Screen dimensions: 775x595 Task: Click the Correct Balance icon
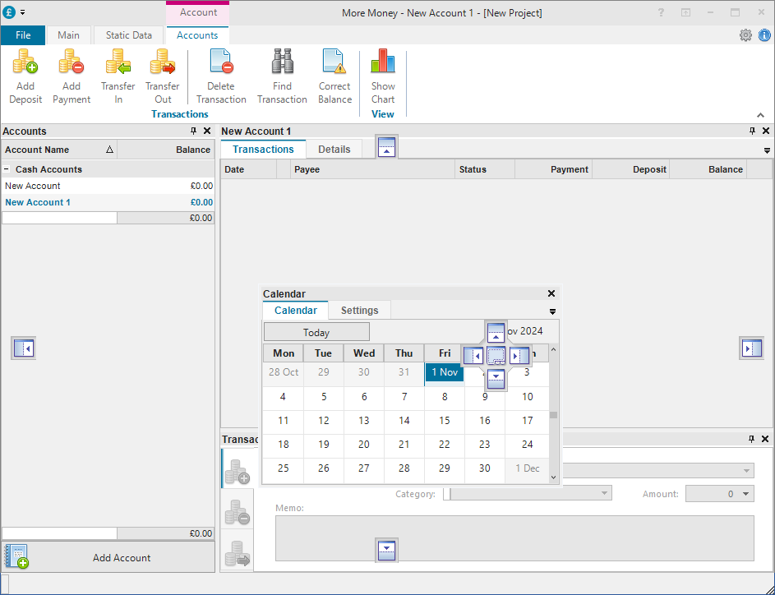[x=334, y=63]
